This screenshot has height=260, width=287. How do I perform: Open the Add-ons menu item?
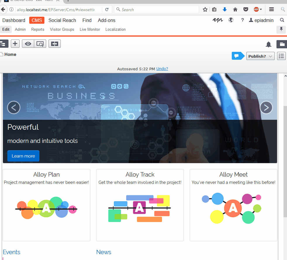[x=106, y=20]
